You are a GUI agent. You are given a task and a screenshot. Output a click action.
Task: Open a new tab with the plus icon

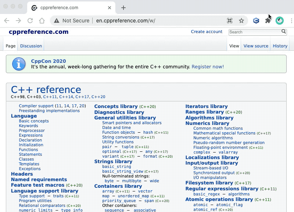point(123,8)
